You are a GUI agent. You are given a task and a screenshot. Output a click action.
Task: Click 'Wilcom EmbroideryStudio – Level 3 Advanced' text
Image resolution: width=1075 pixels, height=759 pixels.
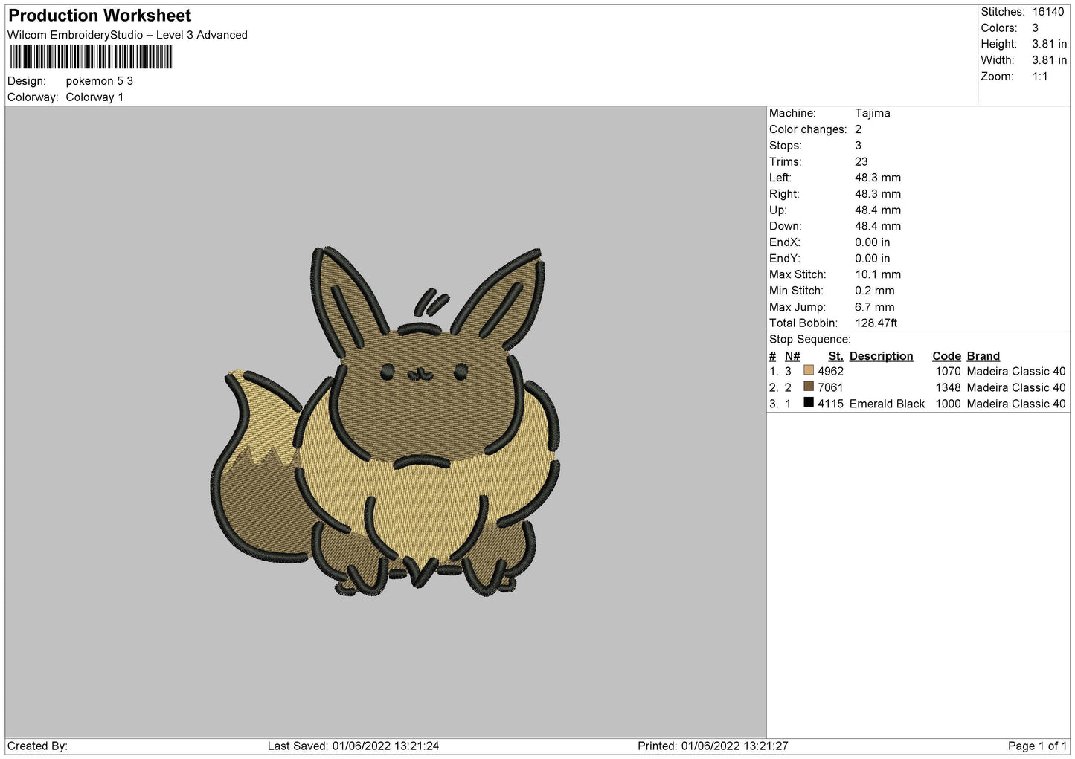coord(127,35)
